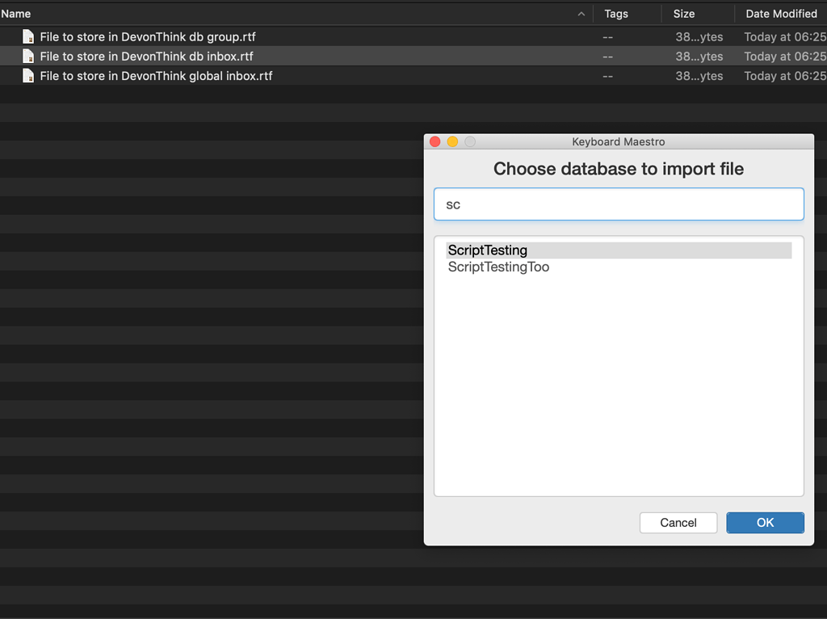Toggle sort direction arrow in Name column
This screenshot has height=619, width=827.
pos(581,14)
